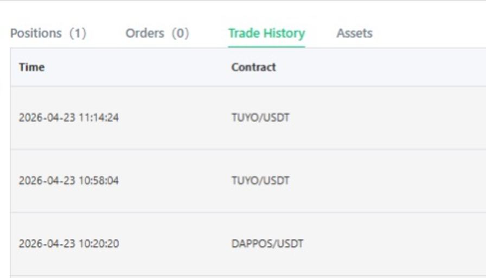
Task: Select the 10:58:04 trade timestamp
Action: click(x=69, y=181)
